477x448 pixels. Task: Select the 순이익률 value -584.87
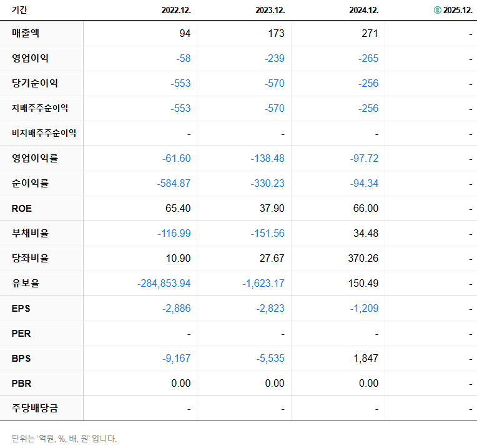click(174, 183)
